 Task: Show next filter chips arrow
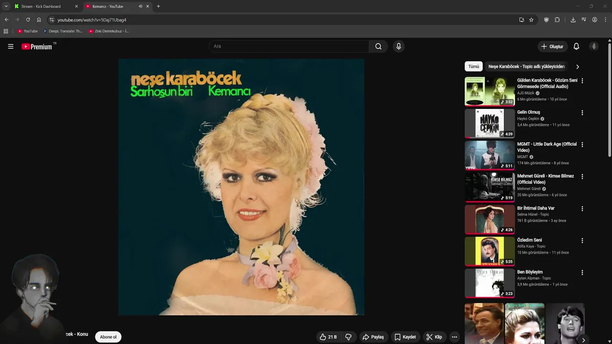click(578, 66)
